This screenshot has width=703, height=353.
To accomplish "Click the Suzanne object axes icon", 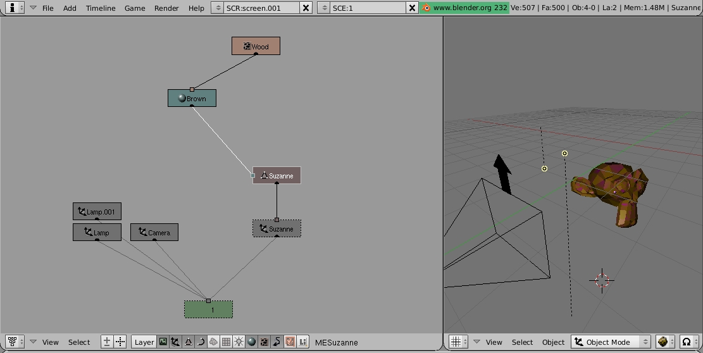I will coord(264,229).
